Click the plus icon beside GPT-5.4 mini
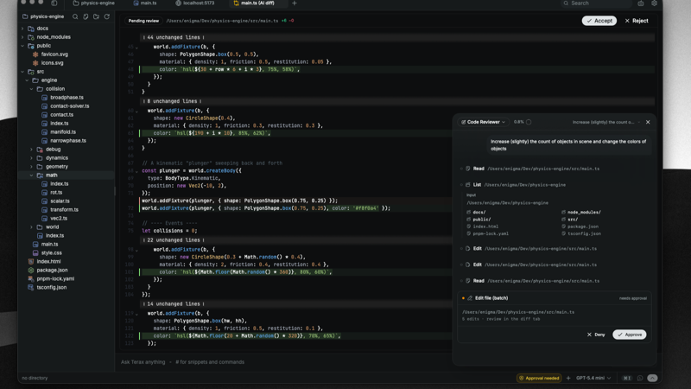The height and width of the screenshot is (389, 691). 568,378
